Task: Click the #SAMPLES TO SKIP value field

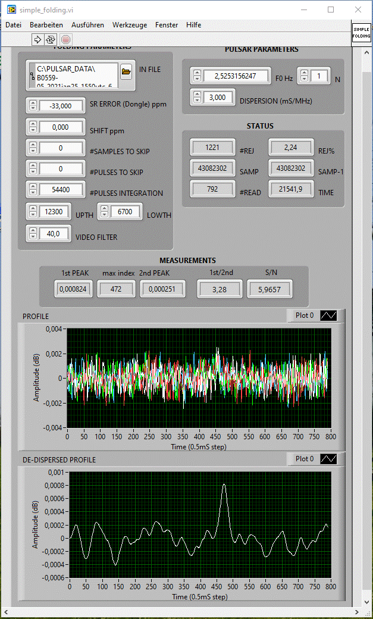Action: 61,148
